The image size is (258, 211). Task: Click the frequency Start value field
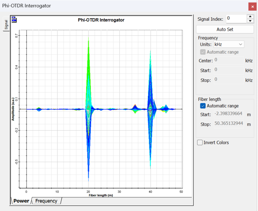tap(229, 70)
